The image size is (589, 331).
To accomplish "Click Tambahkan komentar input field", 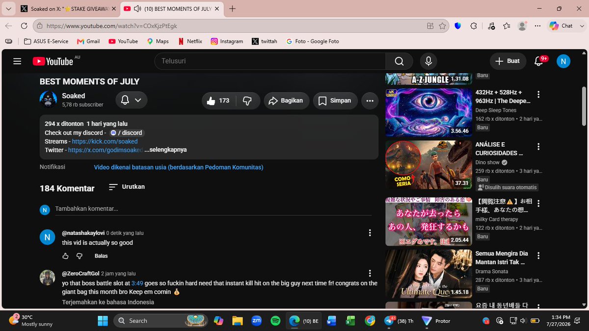I will coord(213,209).
